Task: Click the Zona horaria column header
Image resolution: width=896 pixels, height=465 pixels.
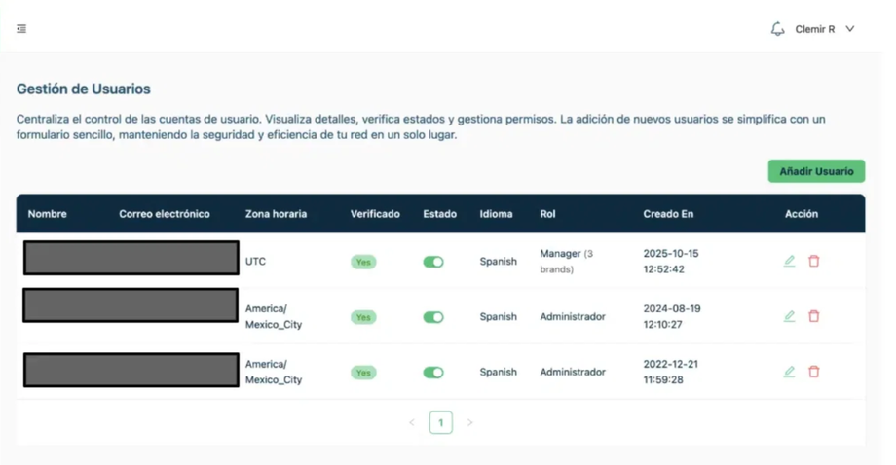Action: pos(276,214)
